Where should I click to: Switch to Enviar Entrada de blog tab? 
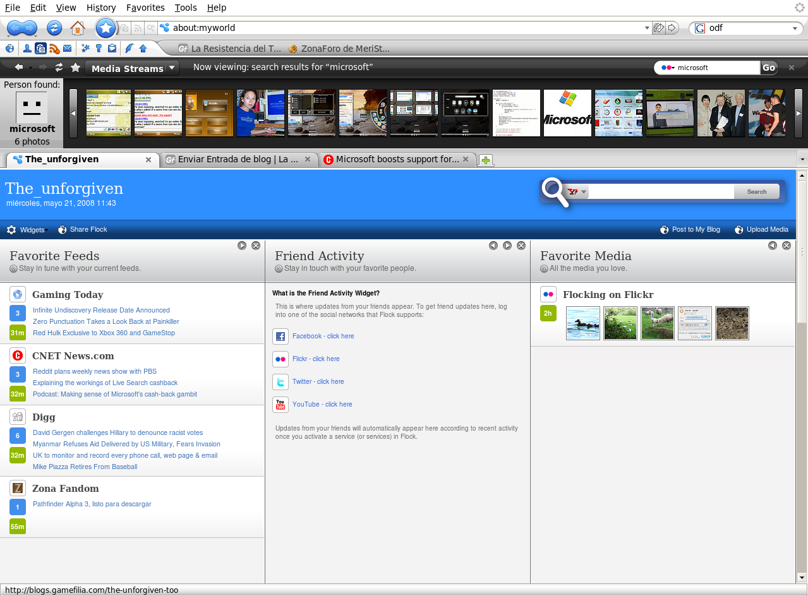[239, 160]
